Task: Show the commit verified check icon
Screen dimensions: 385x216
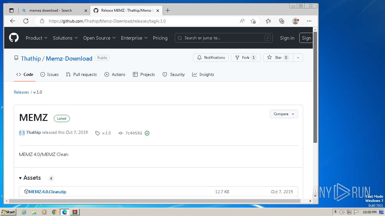Action: [x=147, y=133]
